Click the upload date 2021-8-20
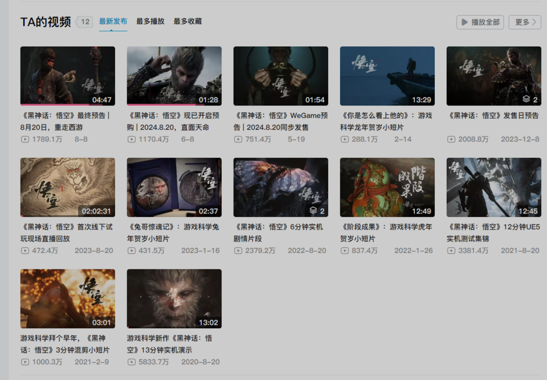Screen dimensions: 547x380 pos(520,251)
